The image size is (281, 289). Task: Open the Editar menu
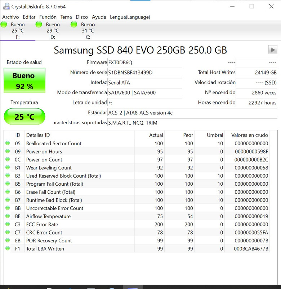[29, 17]
